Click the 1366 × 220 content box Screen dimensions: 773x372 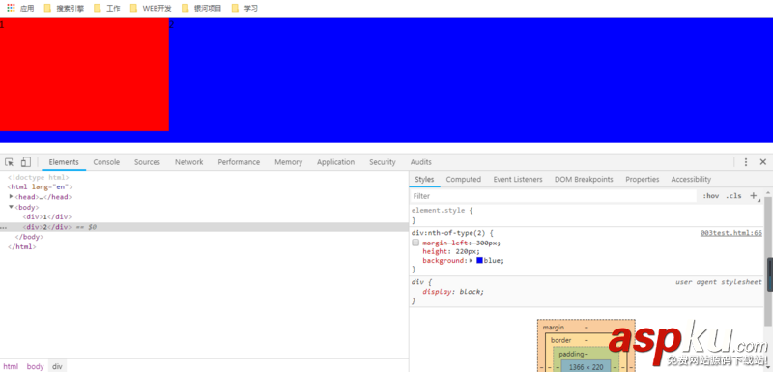click(586, 367)
